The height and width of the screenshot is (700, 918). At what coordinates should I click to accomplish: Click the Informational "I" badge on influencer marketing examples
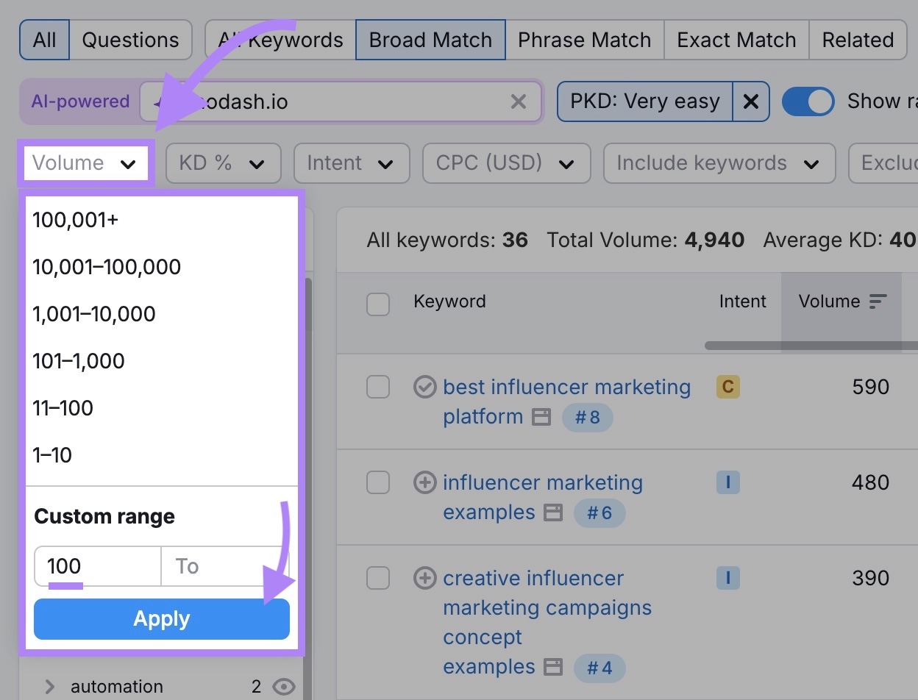[x=727, y=482]
